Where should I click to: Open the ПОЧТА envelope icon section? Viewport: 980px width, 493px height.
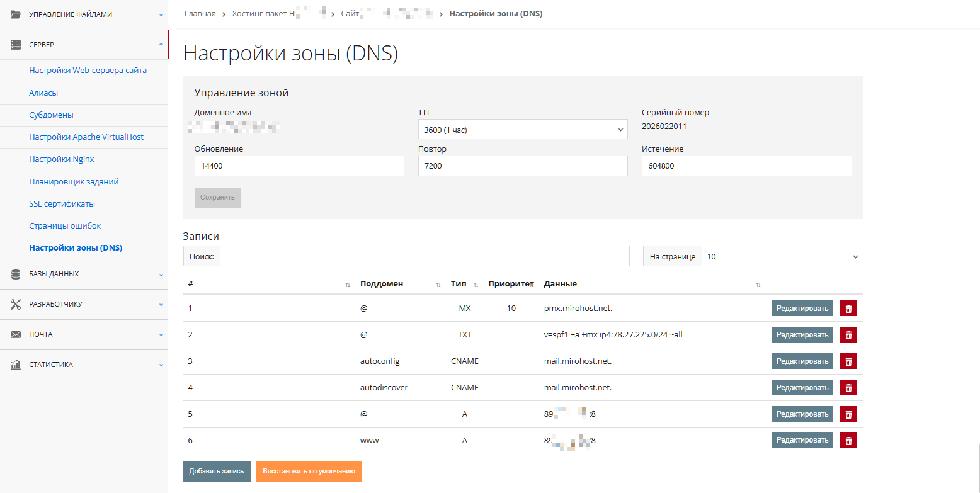tap(17, 334)
